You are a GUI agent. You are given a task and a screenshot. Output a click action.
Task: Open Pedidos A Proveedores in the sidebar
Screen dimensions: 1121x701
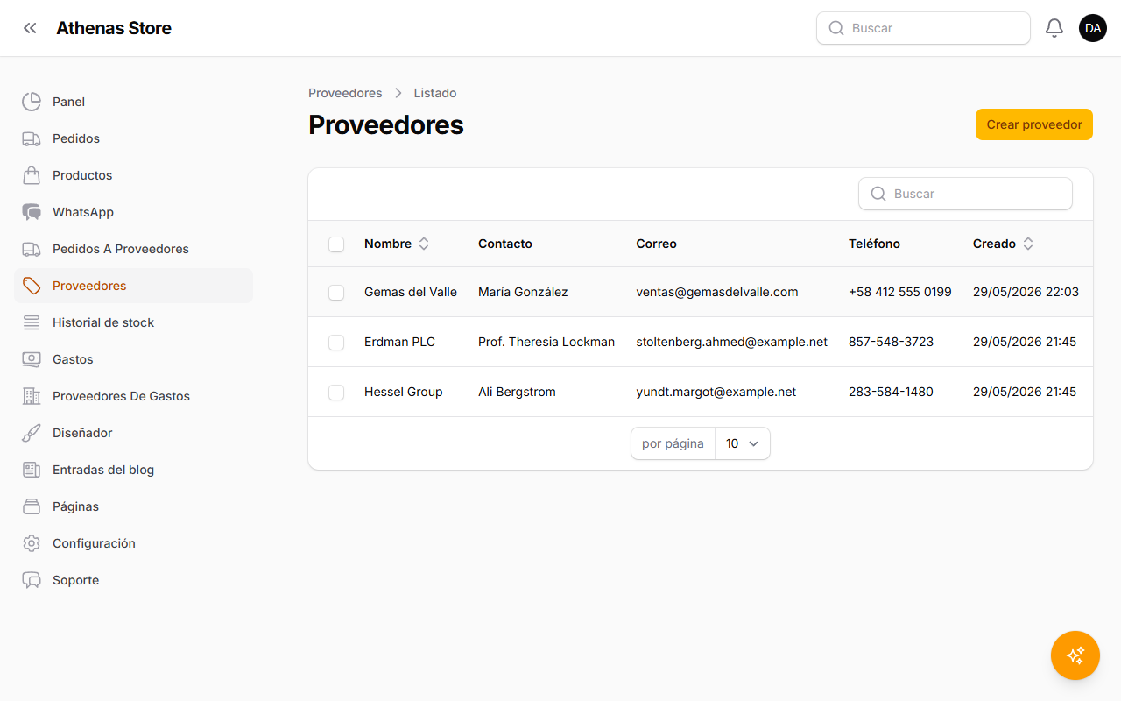click(x=133, y=249)
